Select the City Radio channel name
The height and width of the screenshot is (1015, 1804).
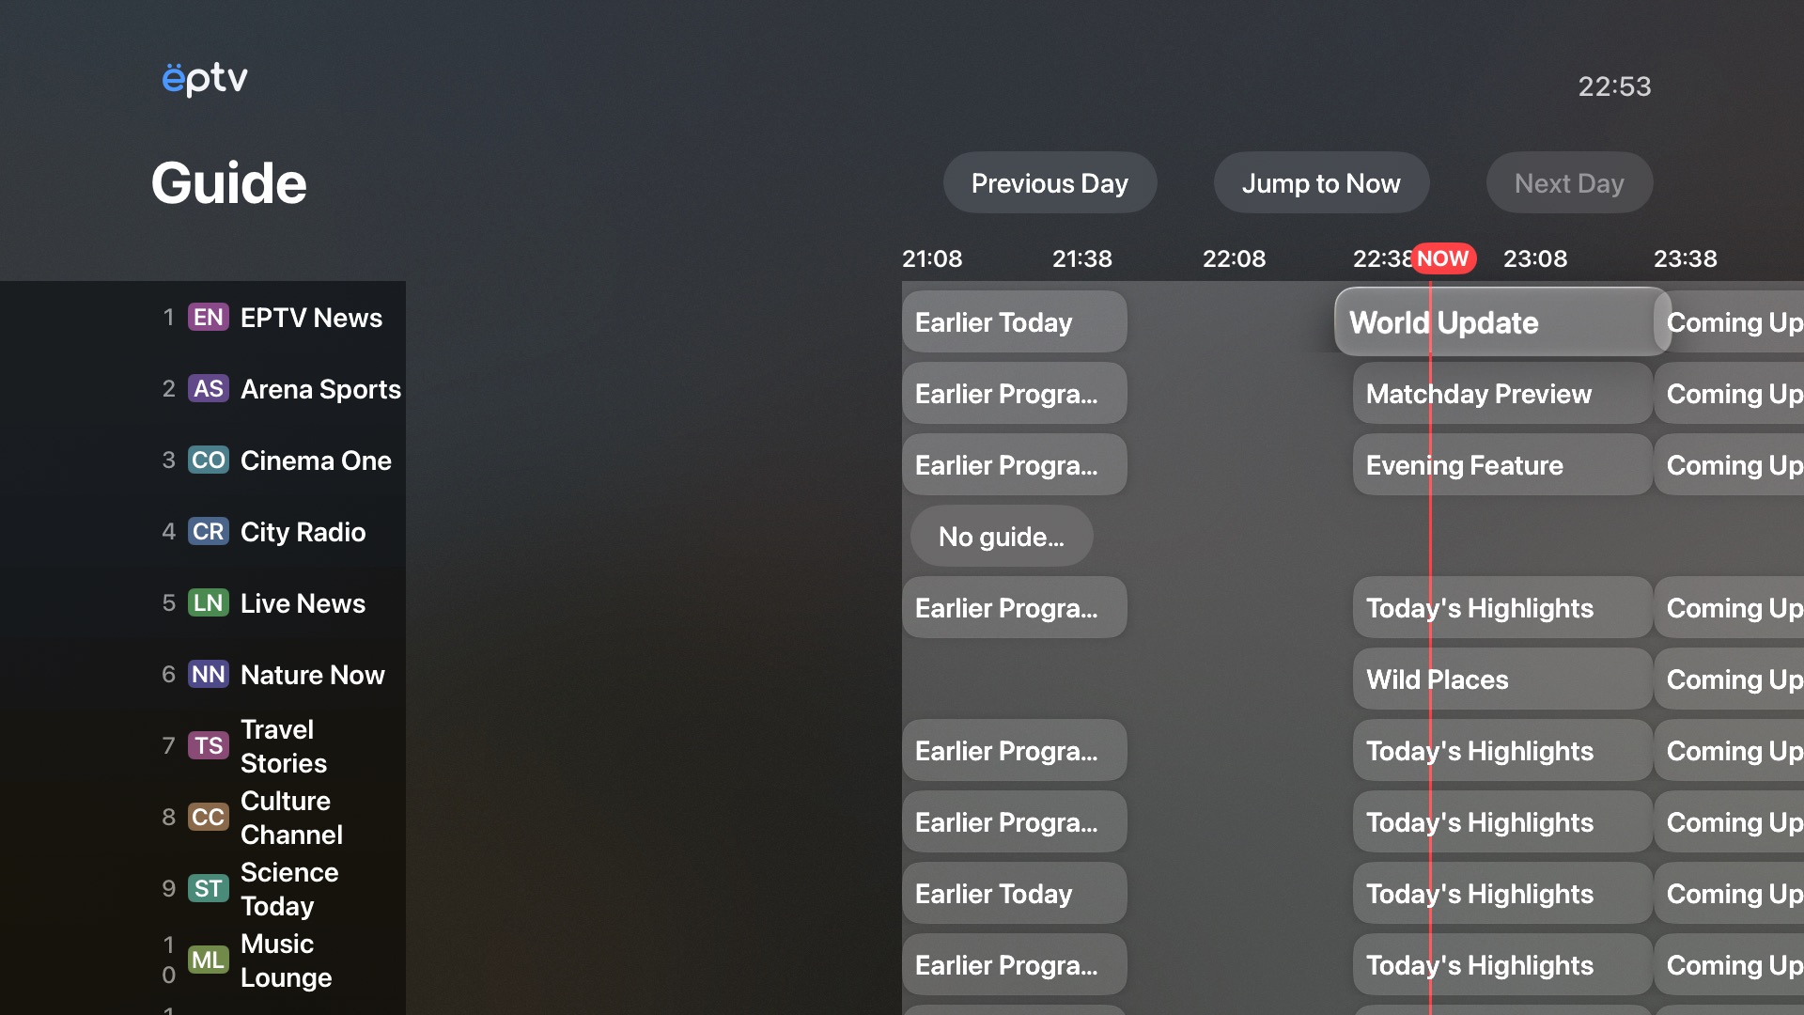pos(303,532)
